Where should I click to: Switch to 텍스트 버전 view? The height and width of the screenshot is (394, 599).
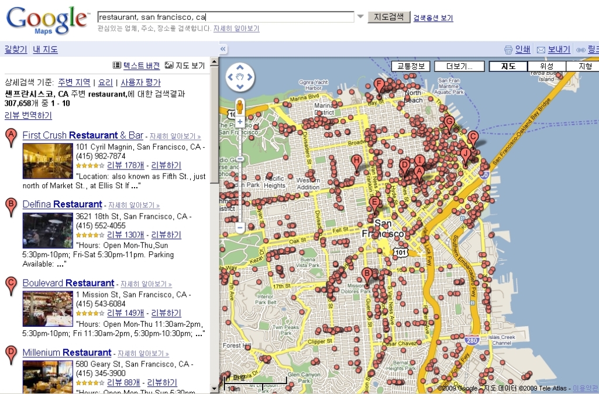click(142, 65)
